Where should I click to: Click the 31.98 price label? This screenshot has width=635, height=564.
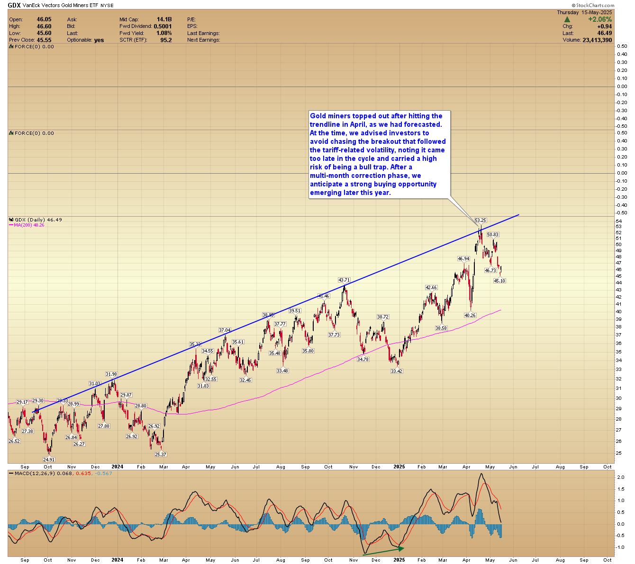coord(111,374)
